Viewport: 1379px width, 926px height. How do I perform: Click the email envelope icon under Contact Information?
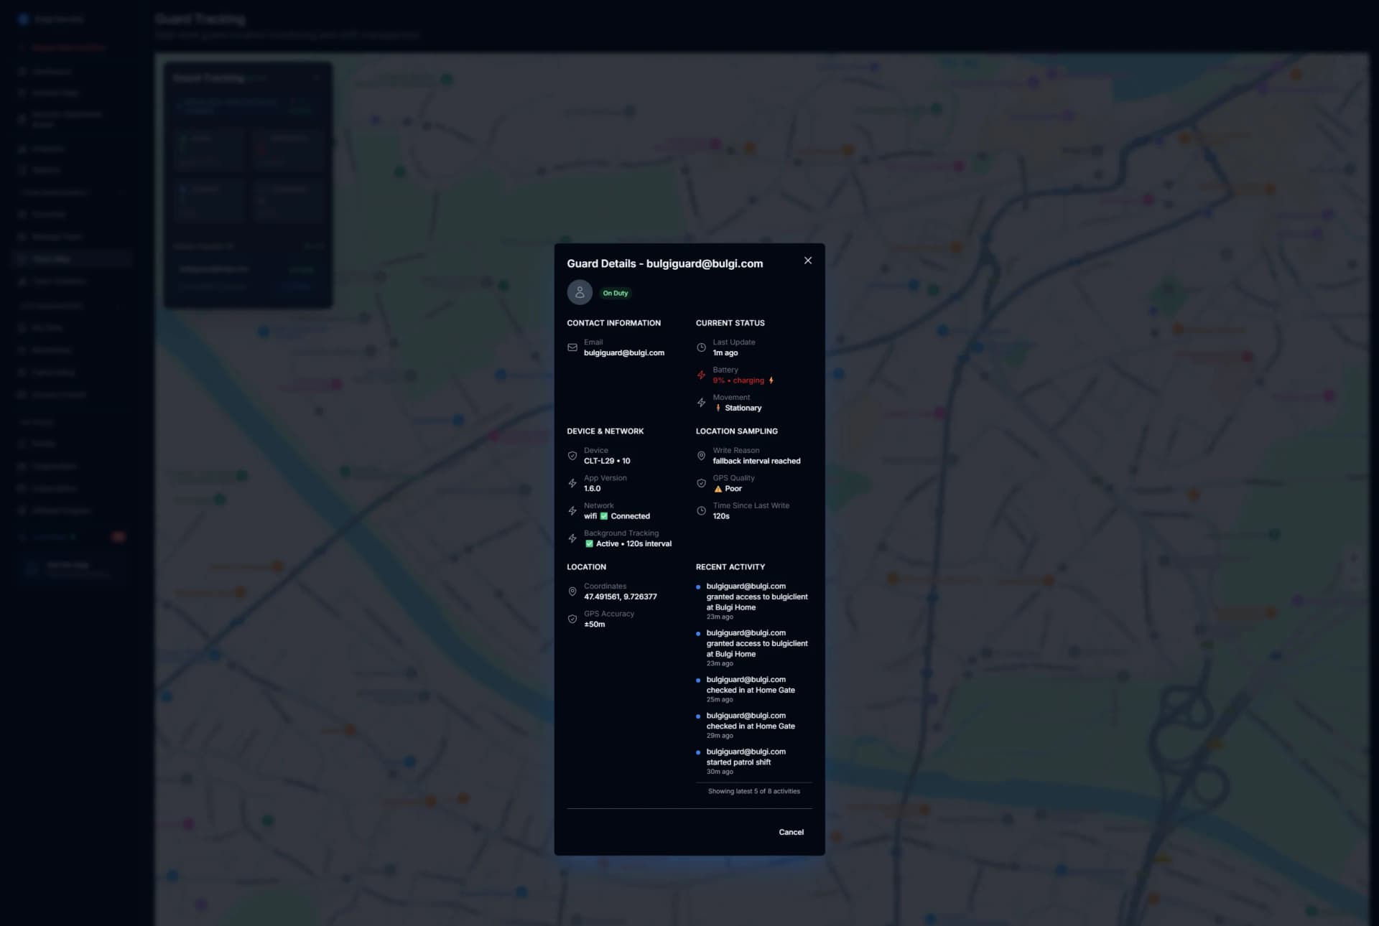point(572,347)
